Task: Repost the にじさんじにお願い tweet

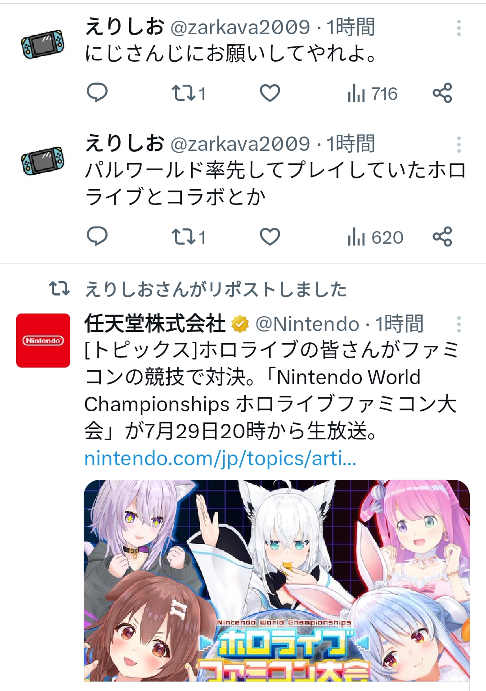Action: 189,93
